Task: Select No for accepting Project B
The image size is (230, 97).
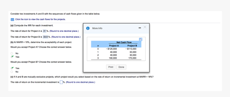Action: click(12, 72)
